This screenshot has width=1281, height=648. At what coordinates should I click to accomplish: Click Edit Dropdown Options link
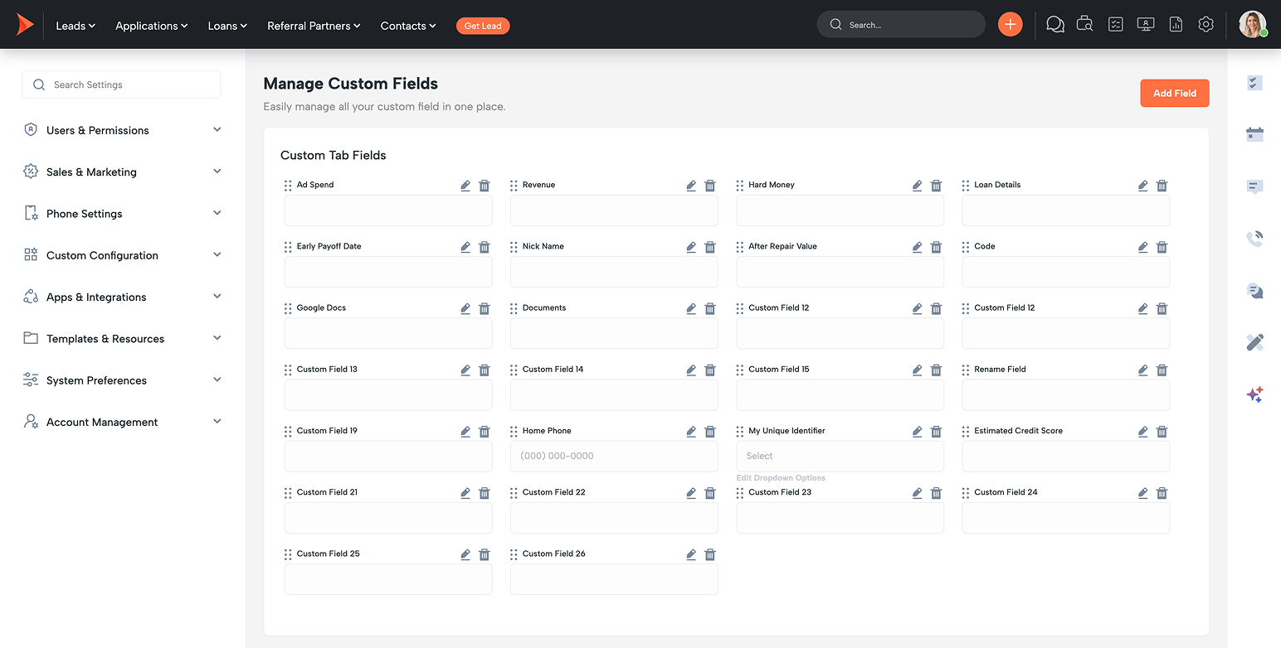(x=781, y=478)
